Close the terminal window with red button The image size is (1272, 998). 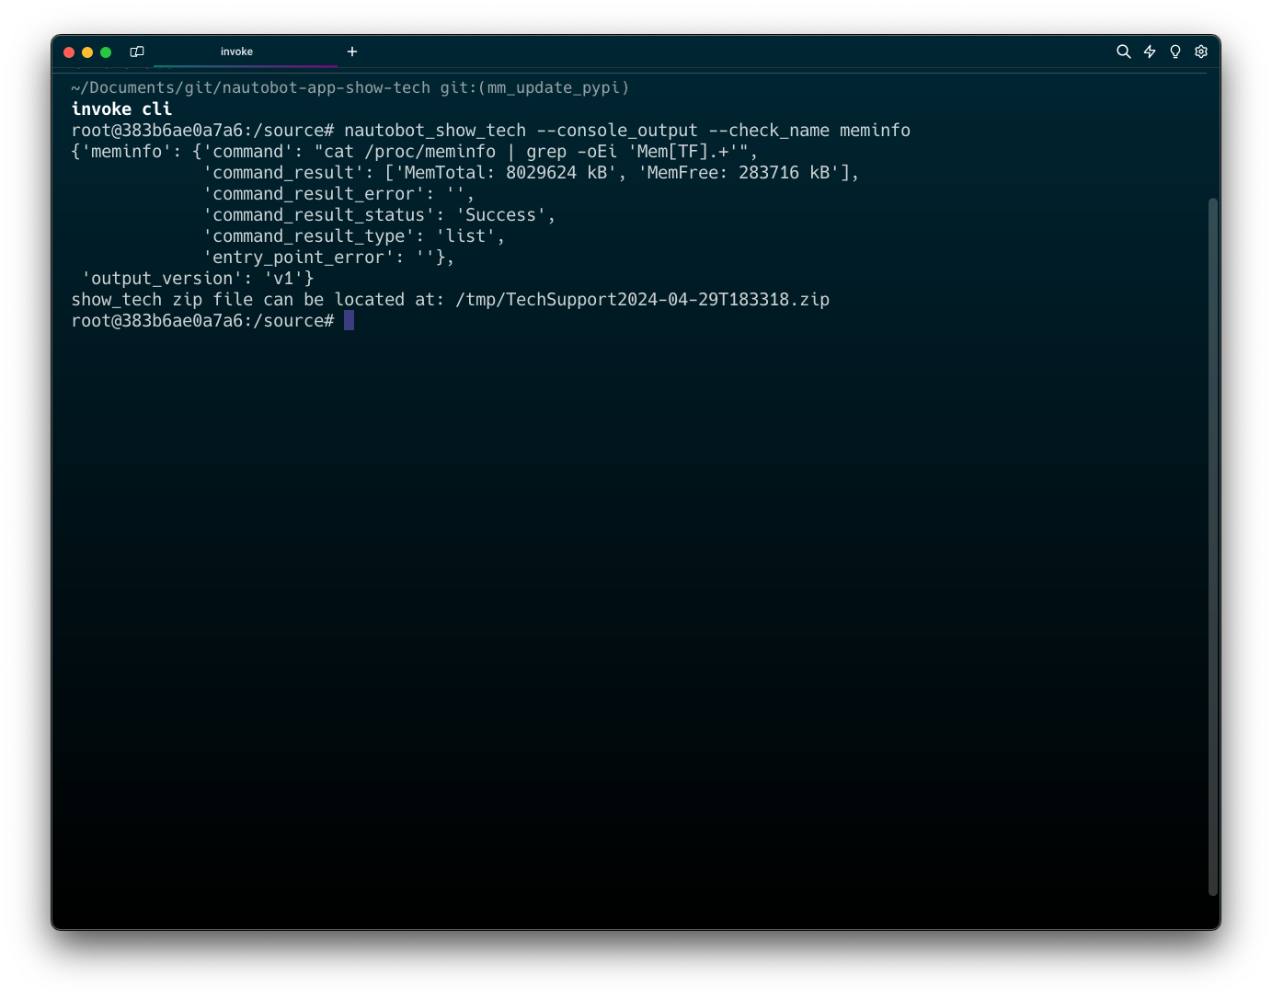click(x=69, y=52)
